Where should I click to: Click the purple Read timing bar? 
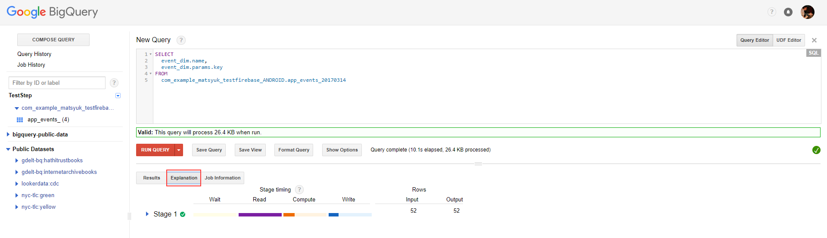260,214
